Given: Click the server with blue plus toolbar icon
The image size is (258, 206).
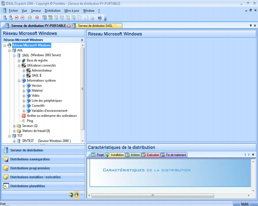Looking at the screenshot, I should pyautogui.click(x=5, y=18).
